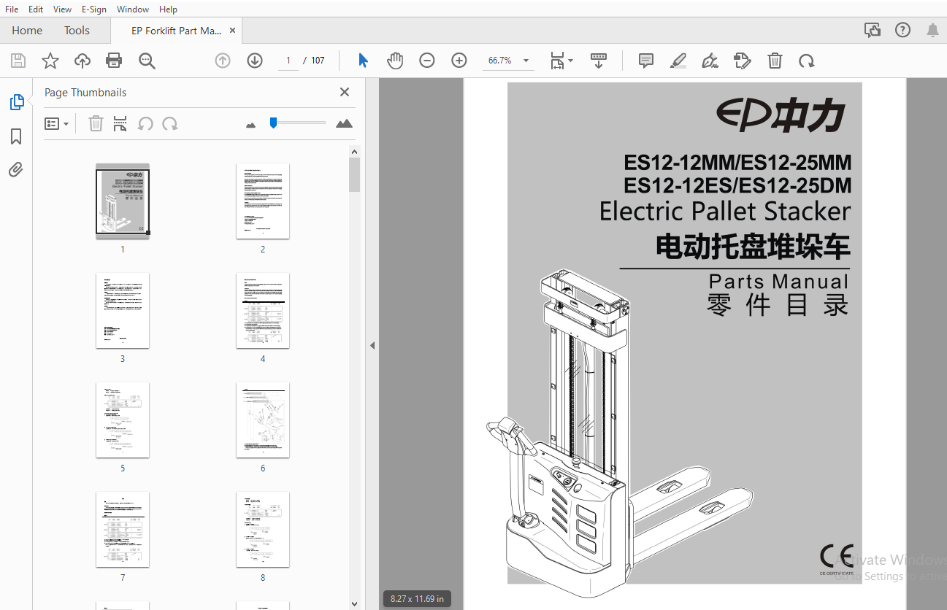947x610 pixels.
Task: Click the trash delete icon in toolbar
Action: (775, 61)
